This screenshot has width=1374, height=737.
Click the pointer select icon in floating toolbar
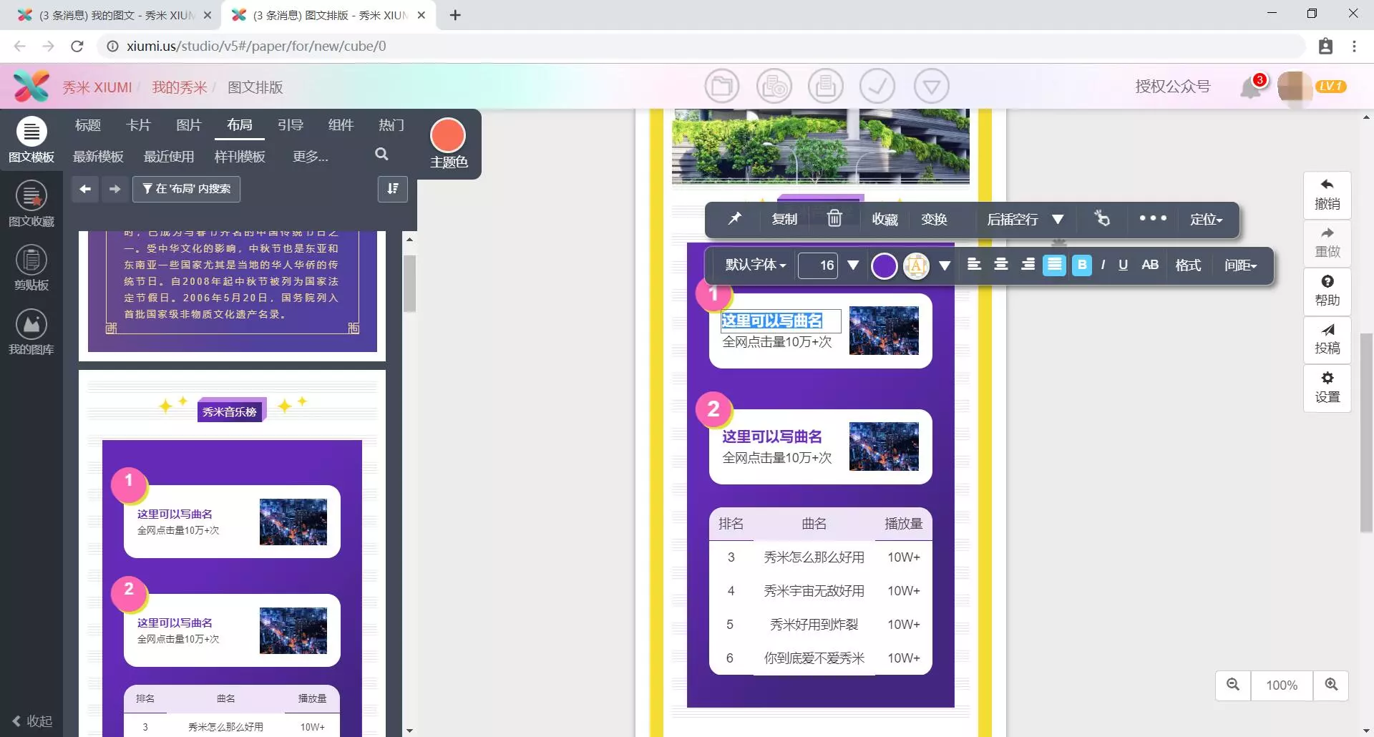[1102, 219]
